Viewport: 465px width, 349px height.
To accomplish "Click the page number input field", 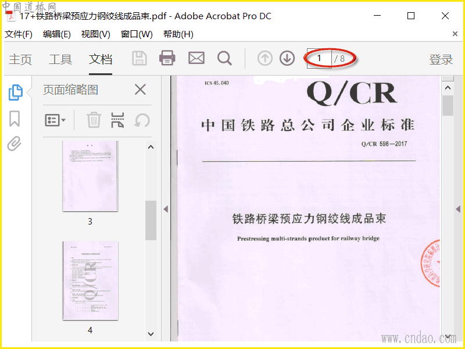I will coord(319,58).
